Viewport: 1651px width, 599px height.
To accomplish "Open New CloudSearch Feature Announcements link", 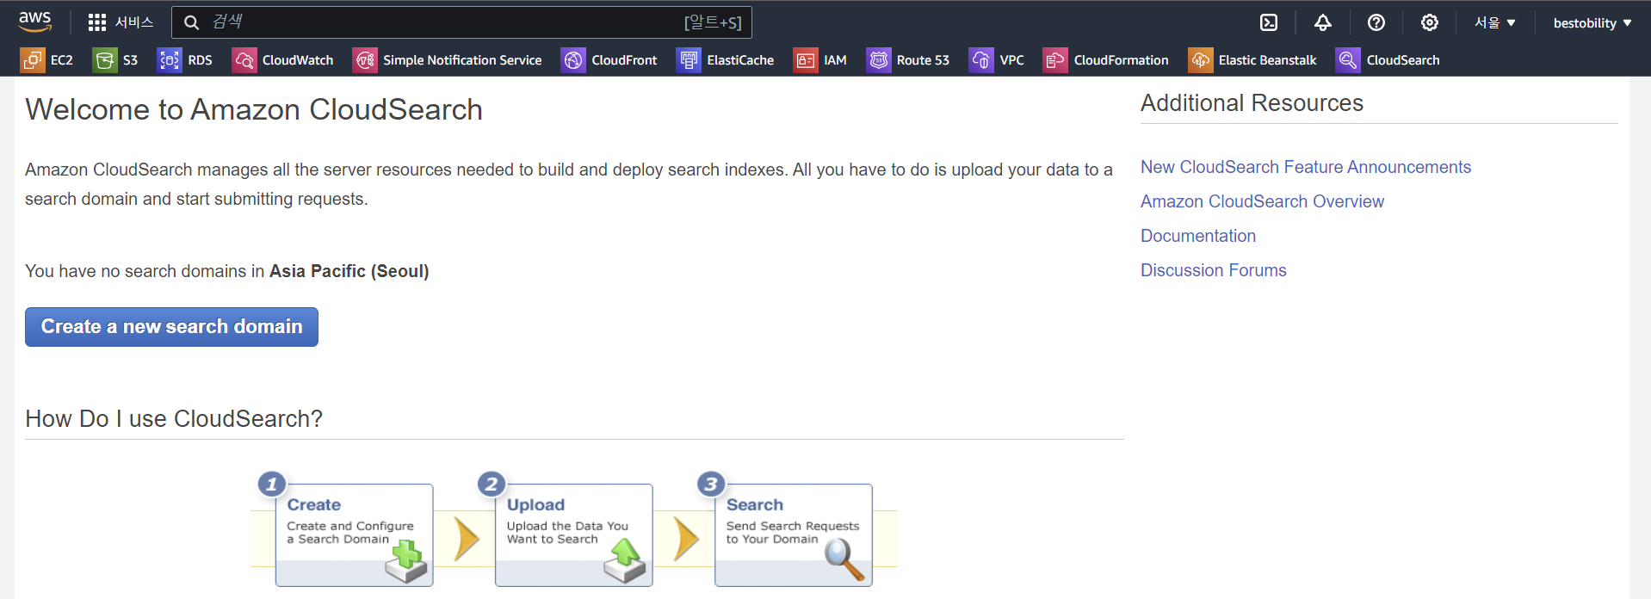I will 1306,167.
